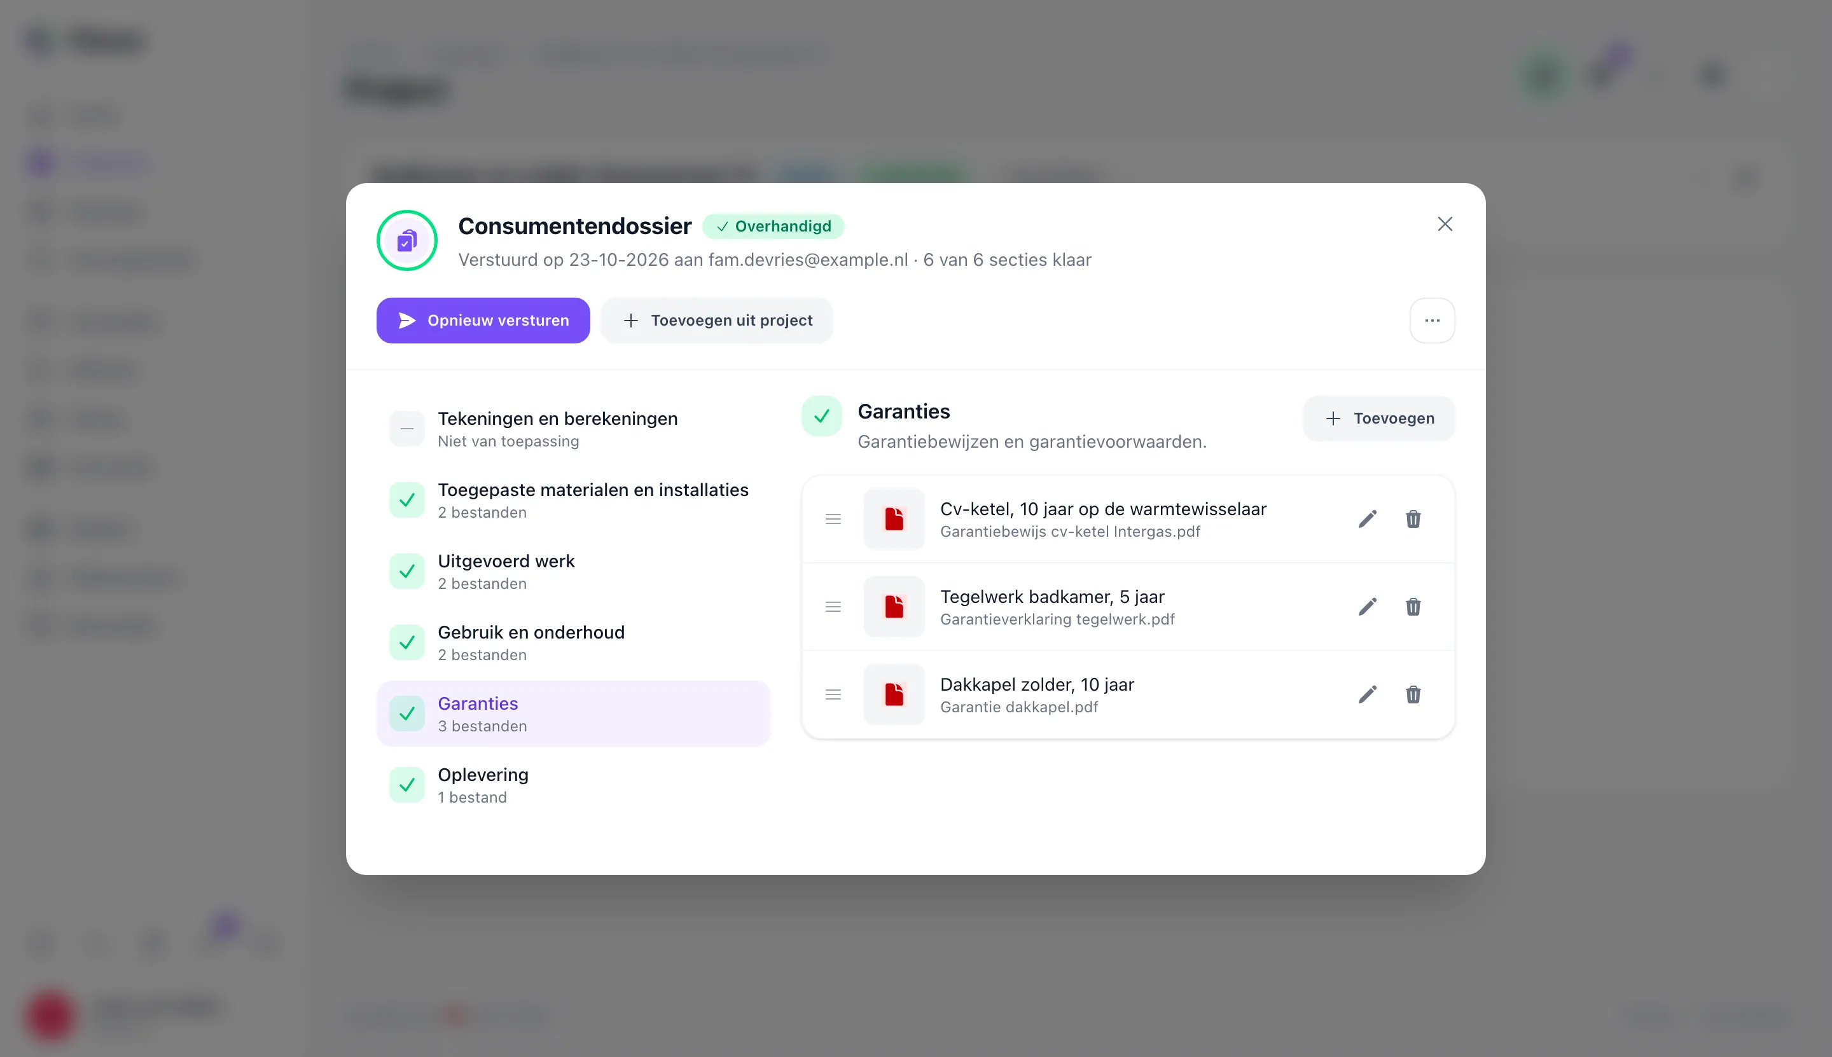This screenshot has height=1057, width=1832.
Task: Toggle the Gebruik en onderhoud checkmark
Action: (x=406, y=642)
